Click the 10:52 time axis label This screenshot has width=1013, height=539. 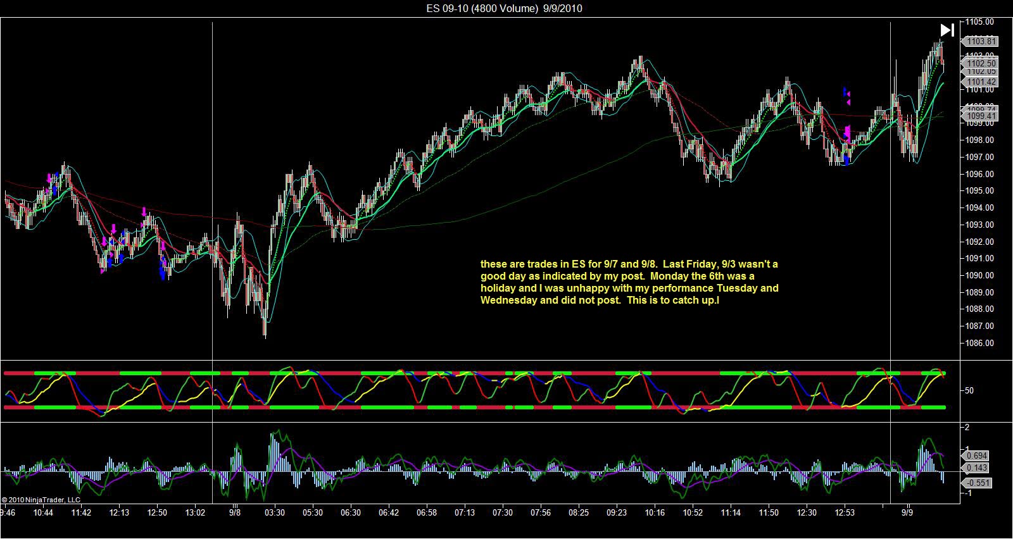[693, 512]
